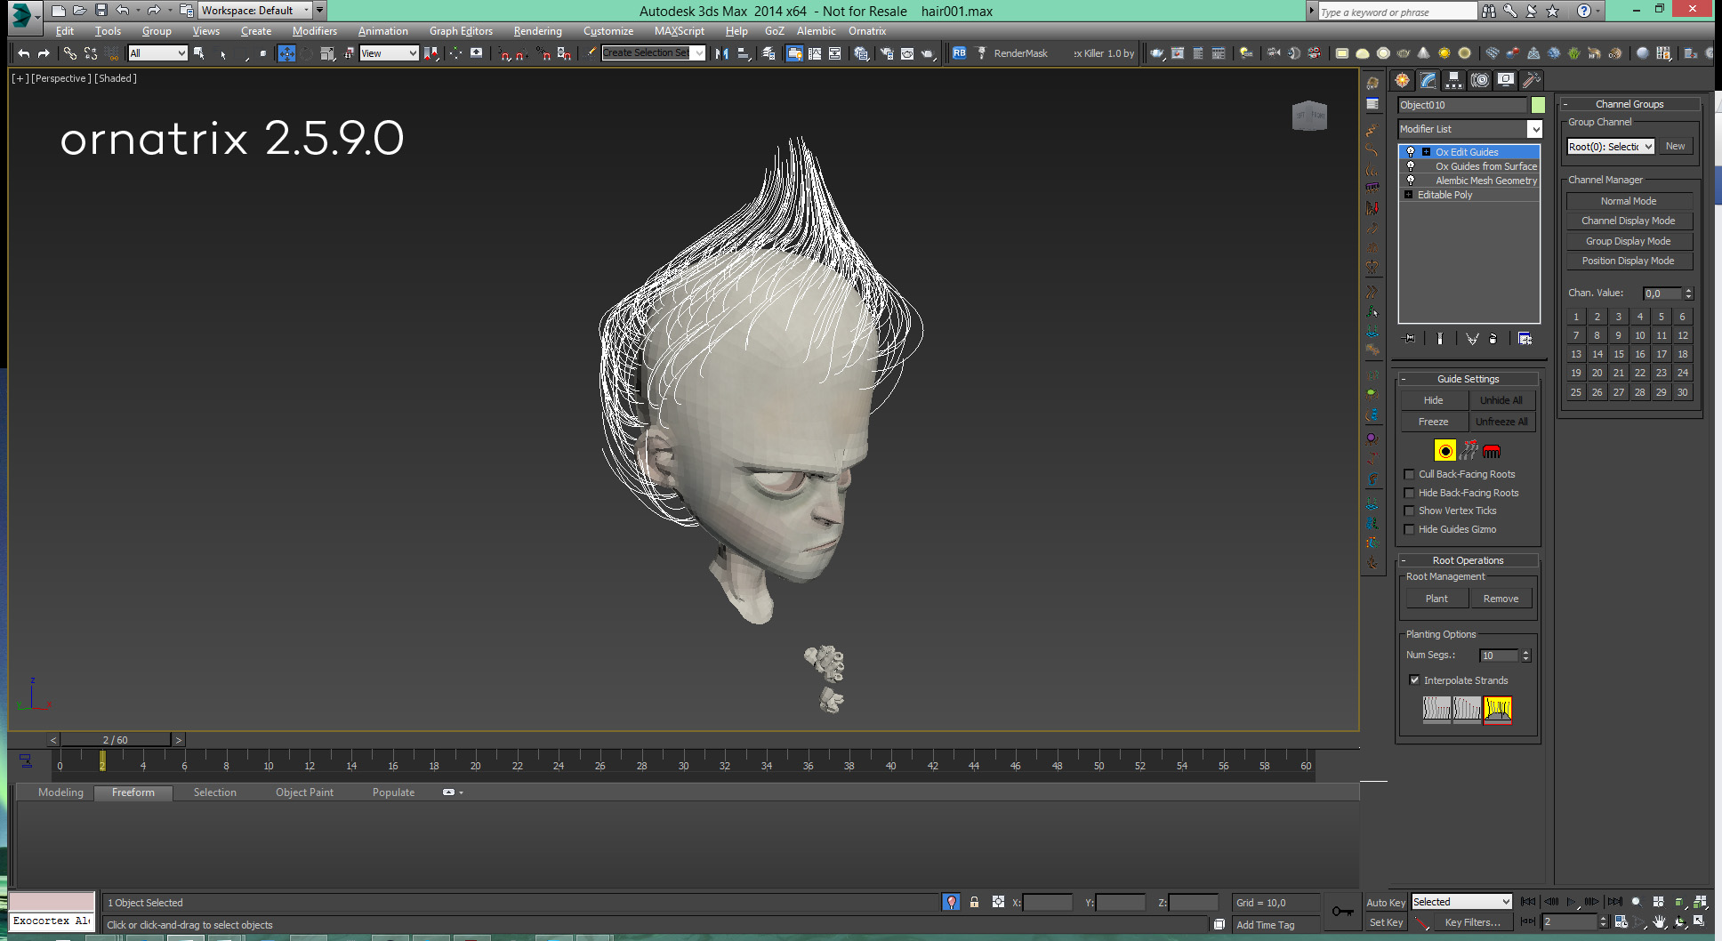Viewport: 1722px width, 941px height.
Task: Click the green object color swatch
Action: click(1538, 105)
